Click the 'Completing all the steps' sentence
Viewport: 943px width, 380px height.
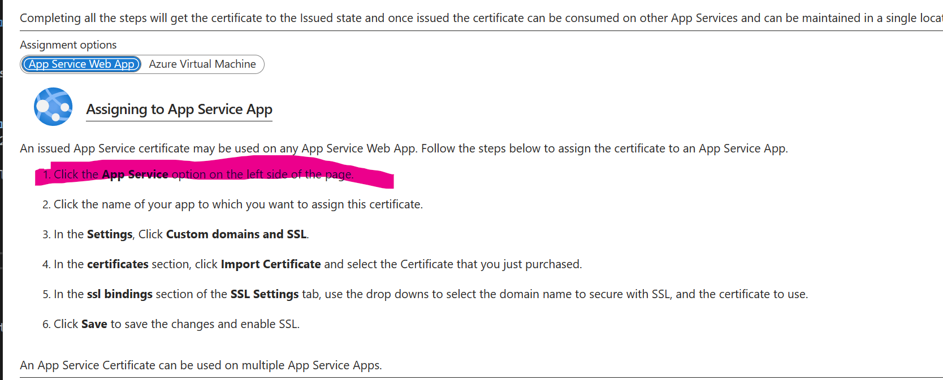click(x=481, y=18)
